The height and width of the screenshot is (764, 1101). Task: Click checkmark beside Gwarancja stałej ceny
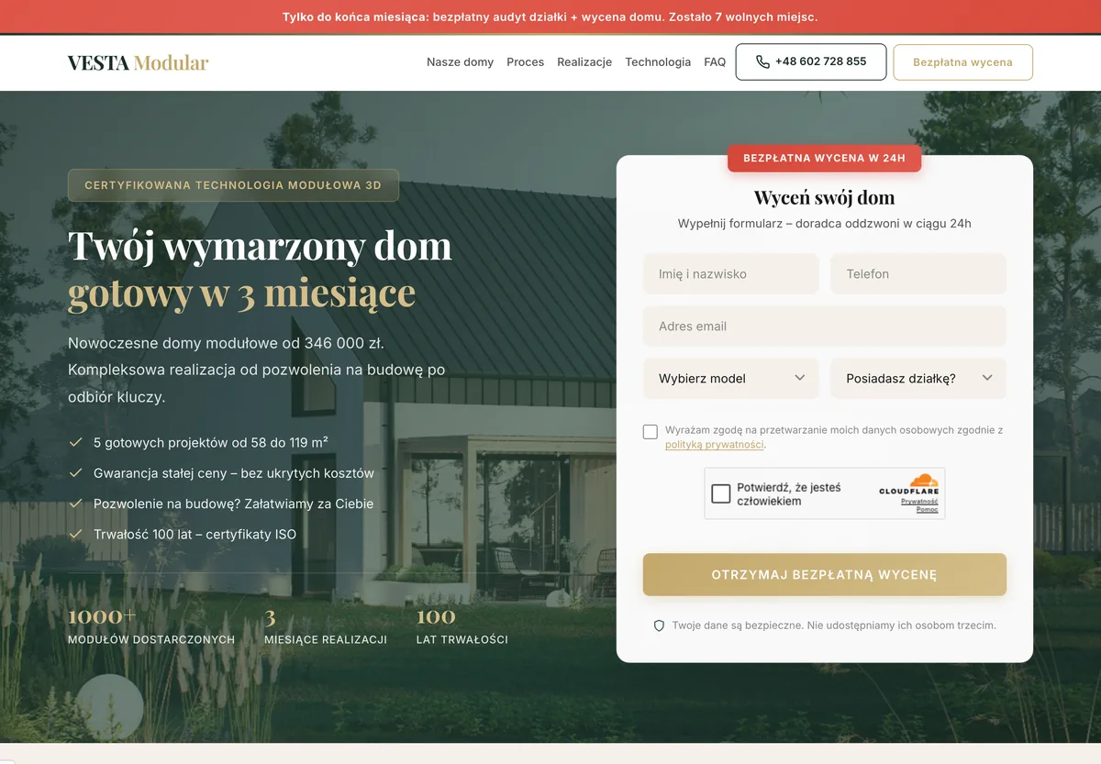tap(76, 473)
